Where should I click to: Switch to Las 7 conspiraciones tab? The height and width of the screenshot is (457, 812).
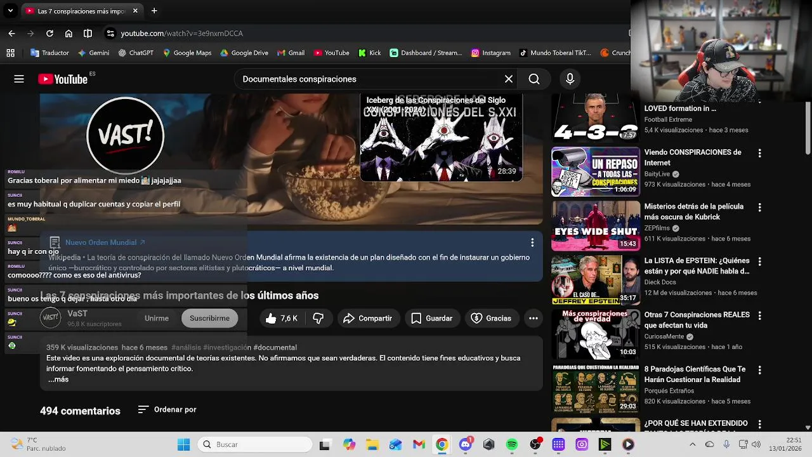(x=81, y=11)
